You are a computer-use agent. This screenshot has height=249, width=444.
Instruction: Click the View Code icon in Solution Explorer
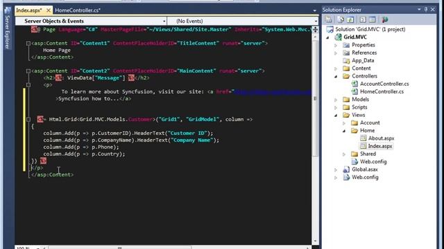363,19
